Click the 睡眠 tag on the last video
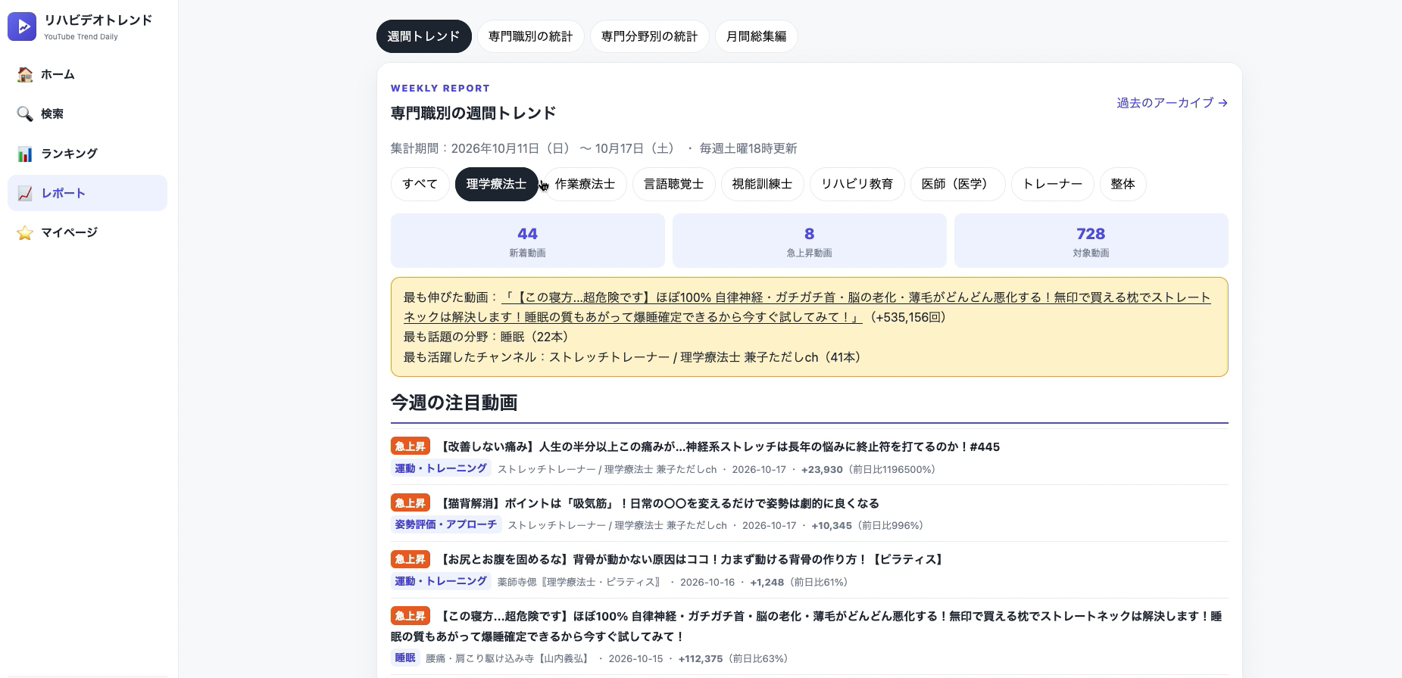This screenshot has width=1402, height=678. (405, 658)
